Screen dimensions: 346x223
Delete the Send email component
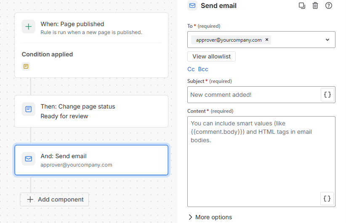(x=315, y=5)
